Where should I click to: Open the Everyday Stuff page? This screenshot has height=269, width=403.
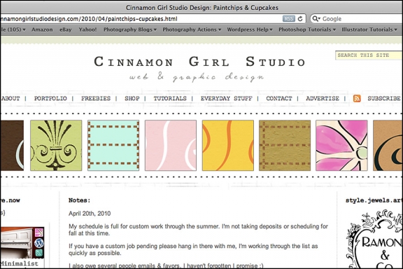click(227, 98)
